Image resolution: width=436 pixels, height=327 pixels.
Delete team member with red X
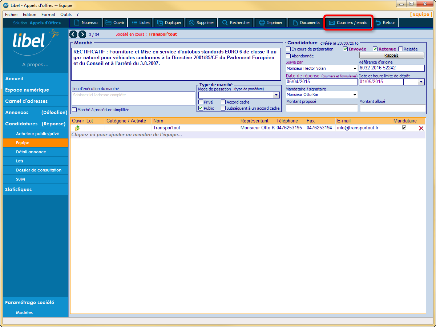pyautogui.click(x=421, y=128)
